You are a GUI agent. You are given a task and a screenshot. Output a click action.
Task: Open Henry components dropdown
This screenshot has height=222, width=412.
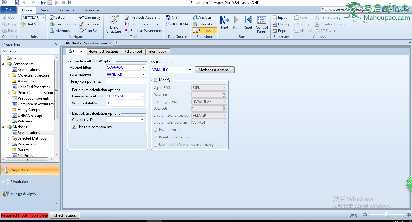[x=144, y=81]
